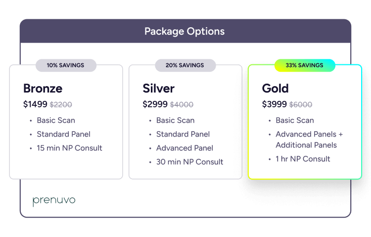Click the Gold $3999 price
371x237 pixels.
[274, 104]
